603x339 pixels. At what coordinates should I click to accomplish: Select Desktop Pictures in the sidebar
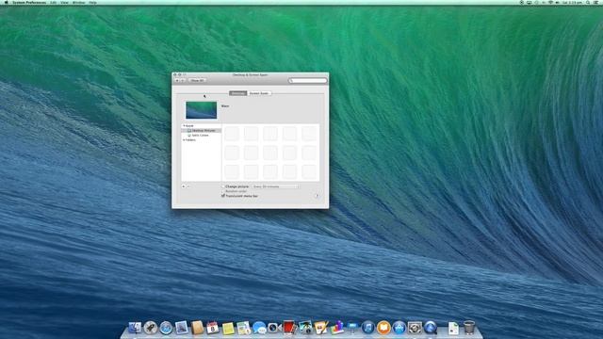point(202,130)
